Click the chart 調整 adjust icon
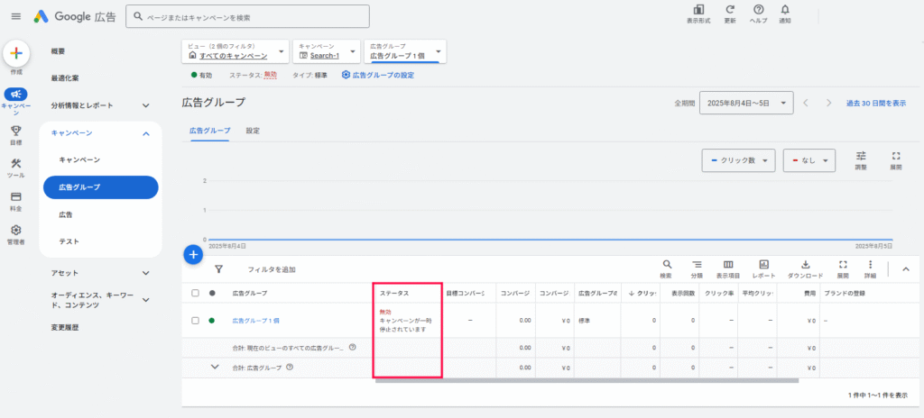 click(861, 156)
